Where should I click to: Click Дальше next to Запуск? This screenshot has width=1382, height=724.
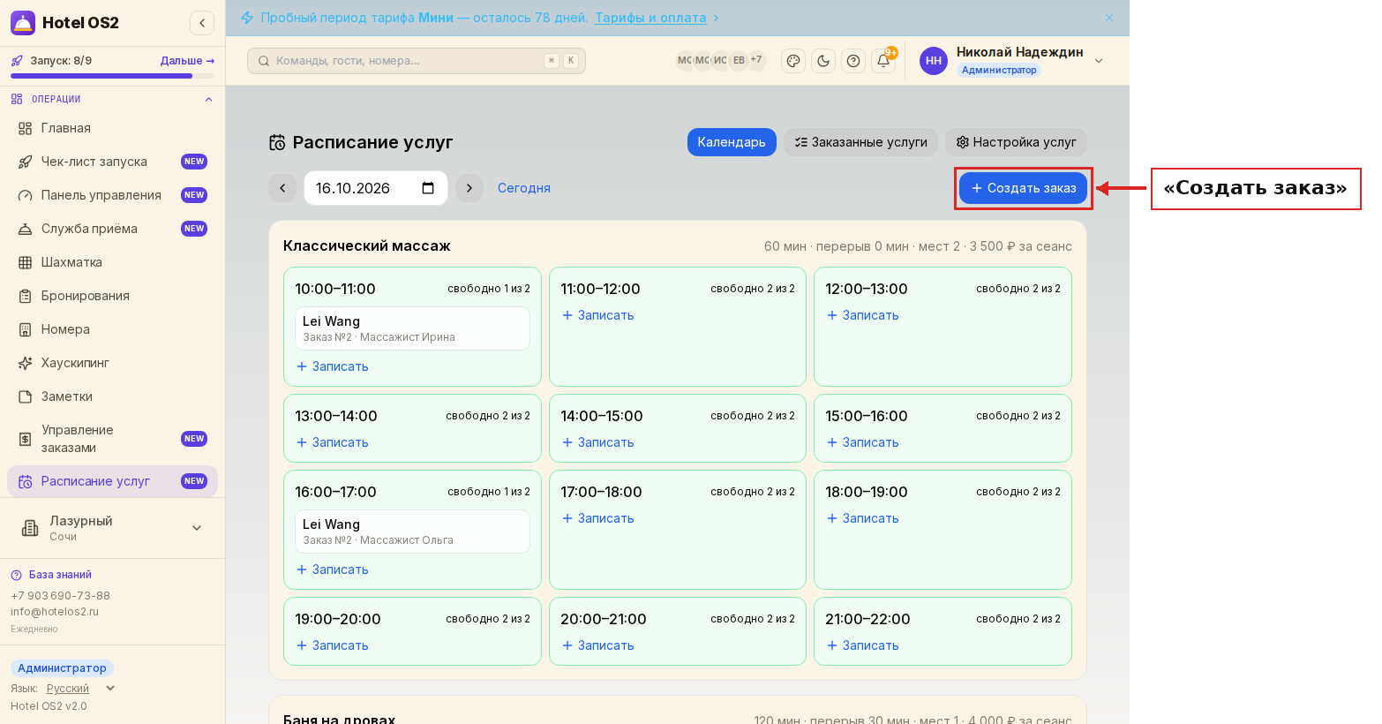(x=187, y=61)
